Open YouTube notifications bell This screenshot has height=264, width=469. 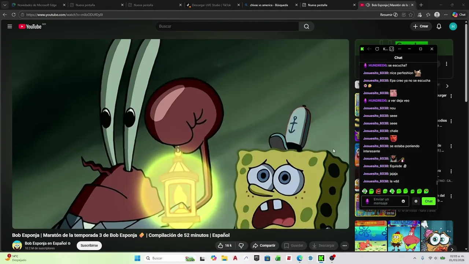439,26
